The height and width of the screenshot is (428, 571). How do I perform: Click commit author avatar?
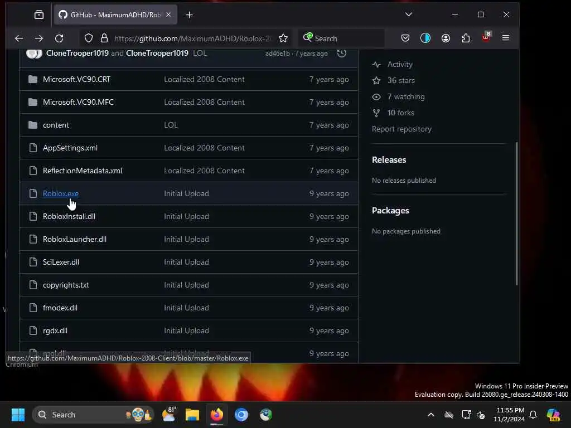[34, 53]
